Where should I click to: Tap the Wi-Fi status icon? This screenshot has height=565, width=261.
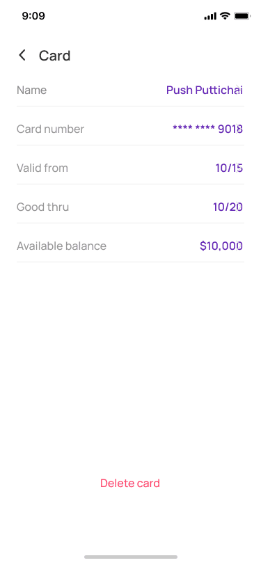click(226, 16)
